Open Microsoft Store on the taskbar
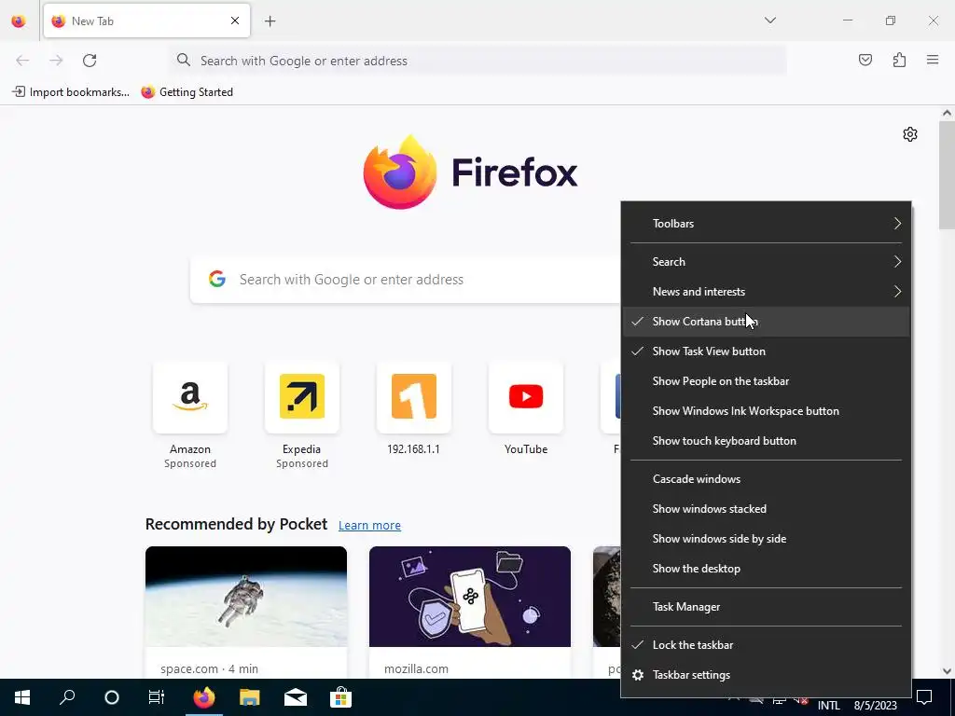This screenshot has width=955, height=716. click(x=341, y=697)
